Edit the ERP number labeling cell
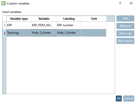 [68, 25]
